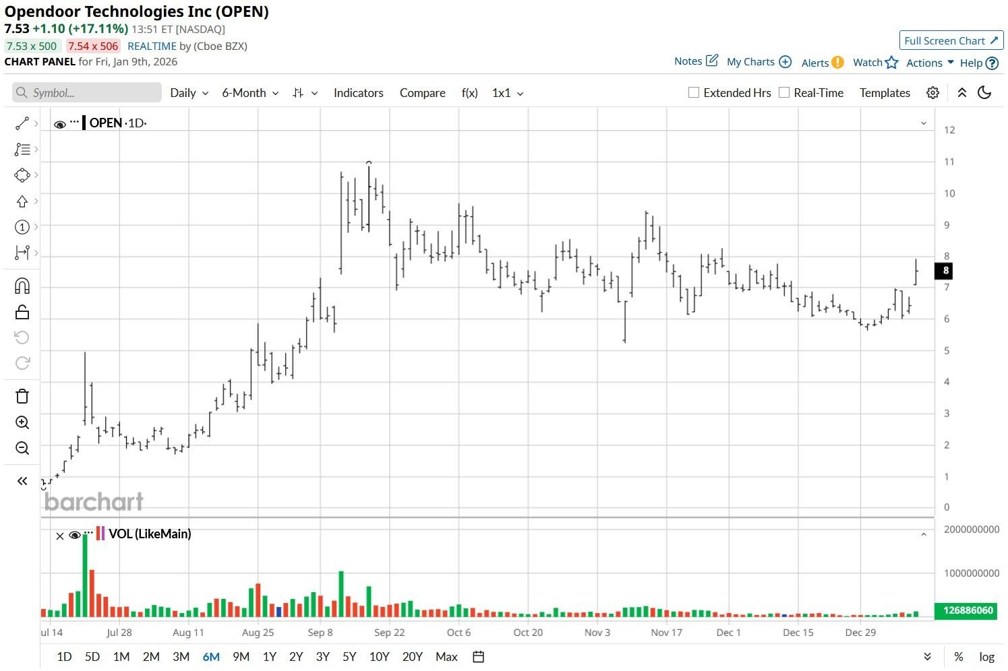This screenshot has height=671, width=1008.
Task: Zoom in with the magnifier plus icon
Action: (22, 422)
